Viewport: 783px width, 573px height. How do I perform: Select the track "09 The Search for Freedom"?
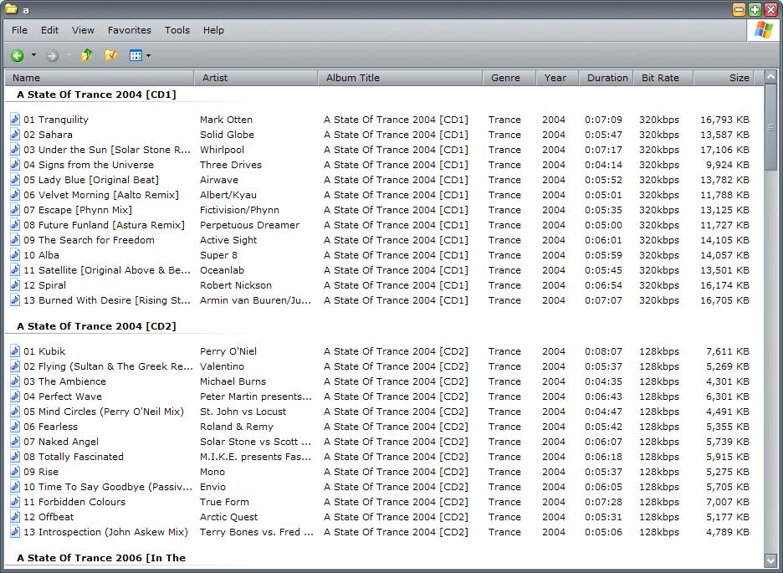click(x=89, y=240)
